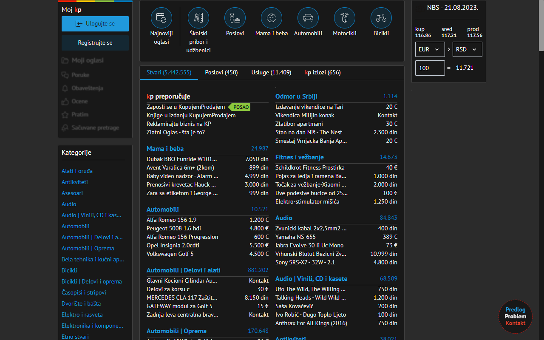Viewport: 544px width, 340px height.
Task: Switch to the kp izlozi (656) tab
Action: (x=323, y=72)
